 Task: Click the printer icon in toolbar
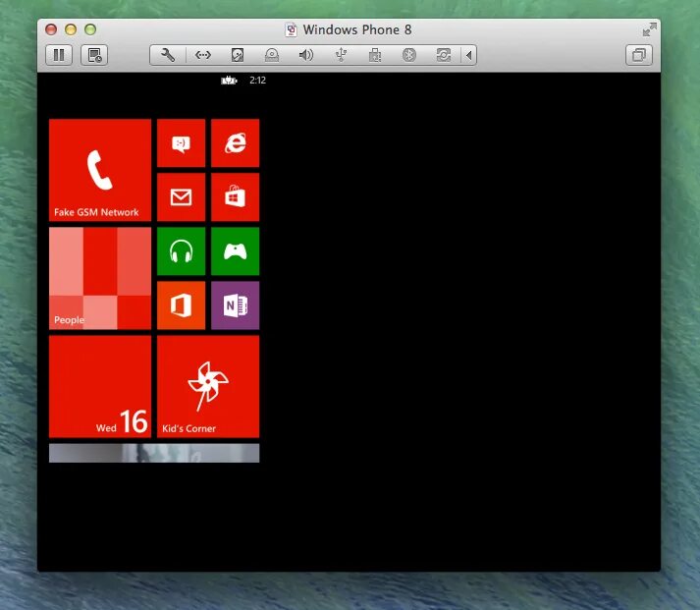(x=375, y=55)
